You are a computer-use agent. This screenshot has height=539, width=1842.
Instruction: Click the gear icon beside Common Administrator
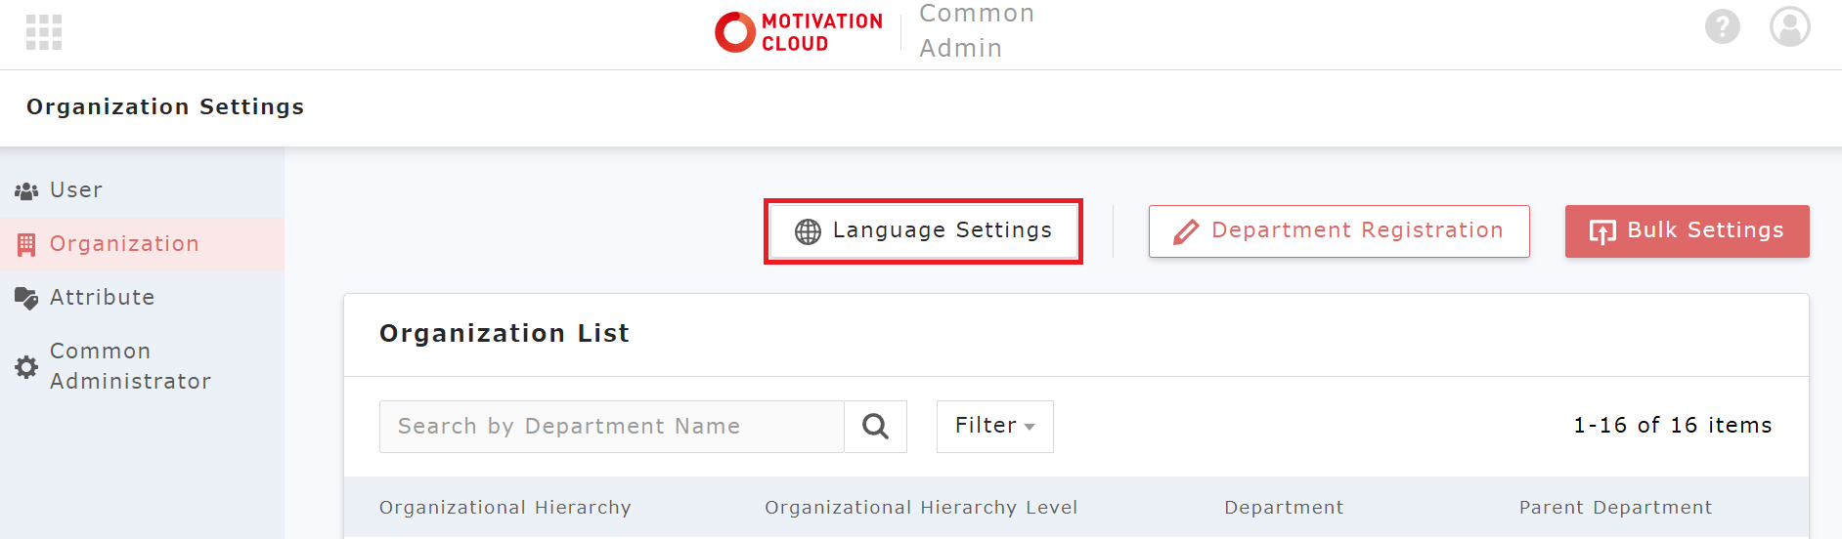point(26,367)
